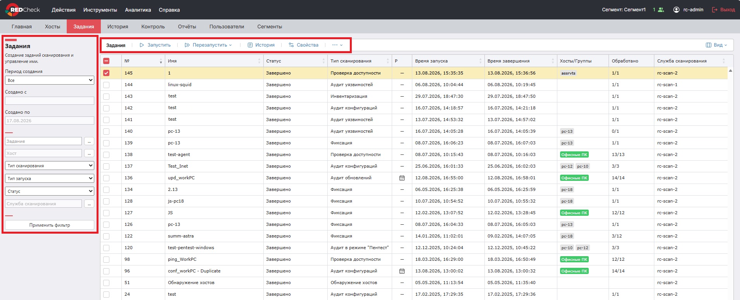
Task: Open the Сегменты tab
Action: click(270, 26)
